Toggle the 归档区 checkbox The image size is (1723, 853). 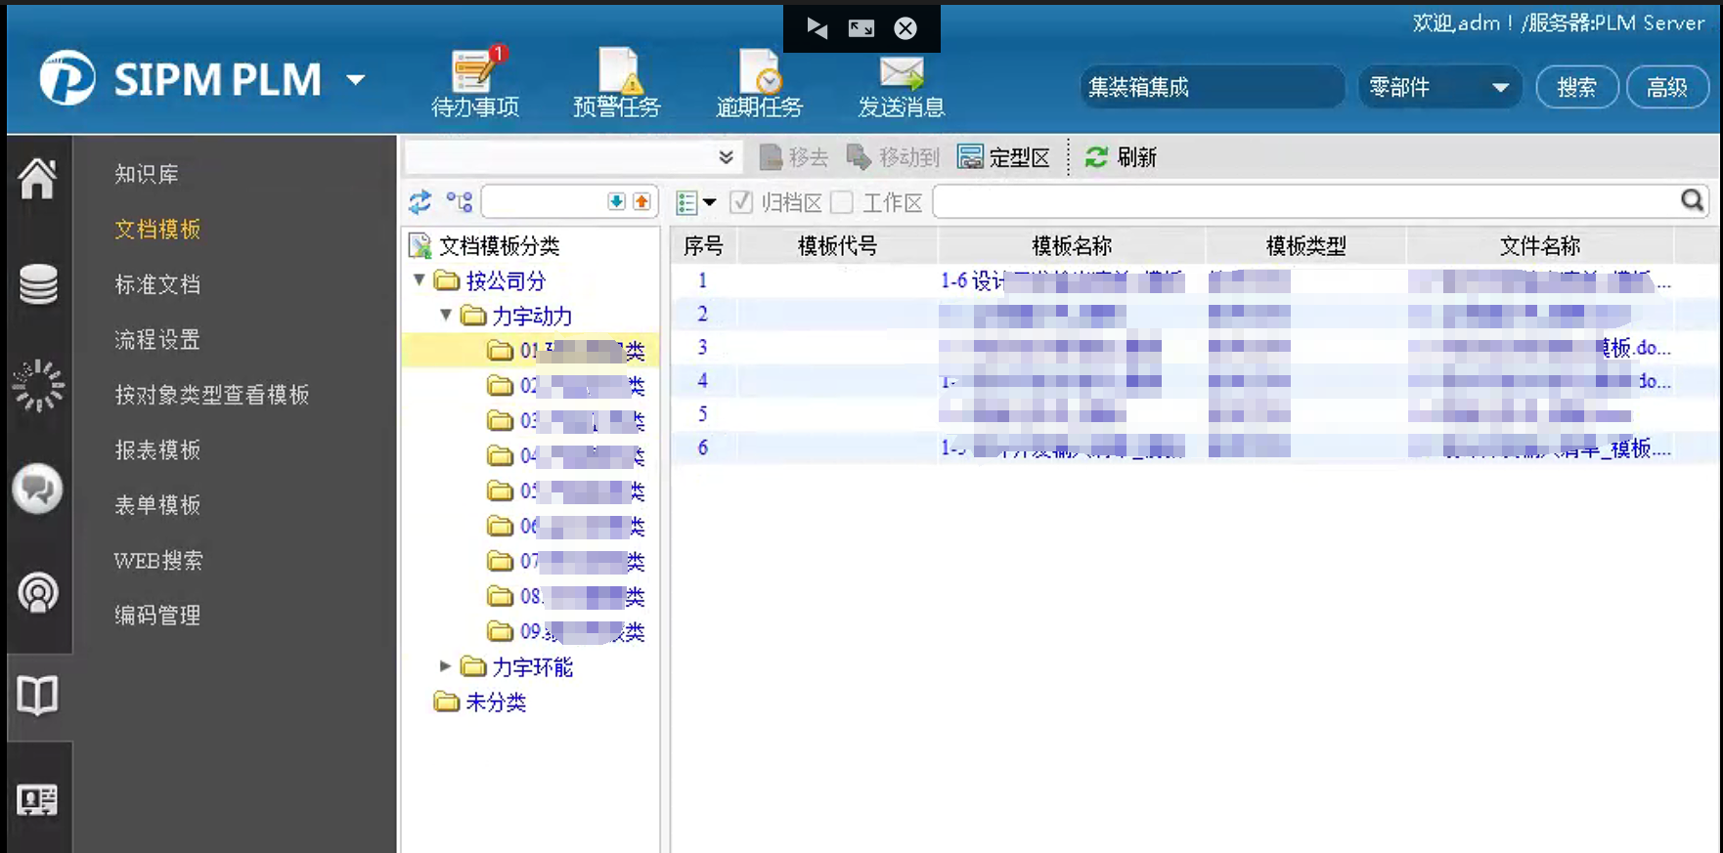pyautogui.click(x=741, y=202)
